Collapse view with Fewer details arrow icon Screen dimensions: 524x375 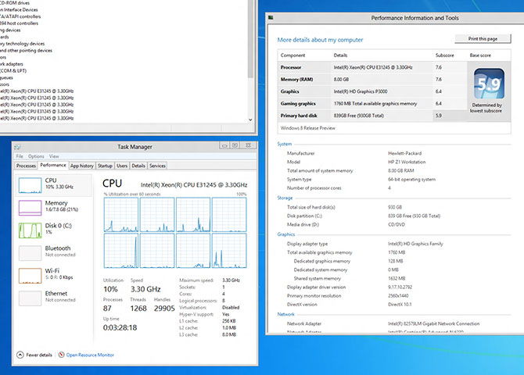[20, 355]
